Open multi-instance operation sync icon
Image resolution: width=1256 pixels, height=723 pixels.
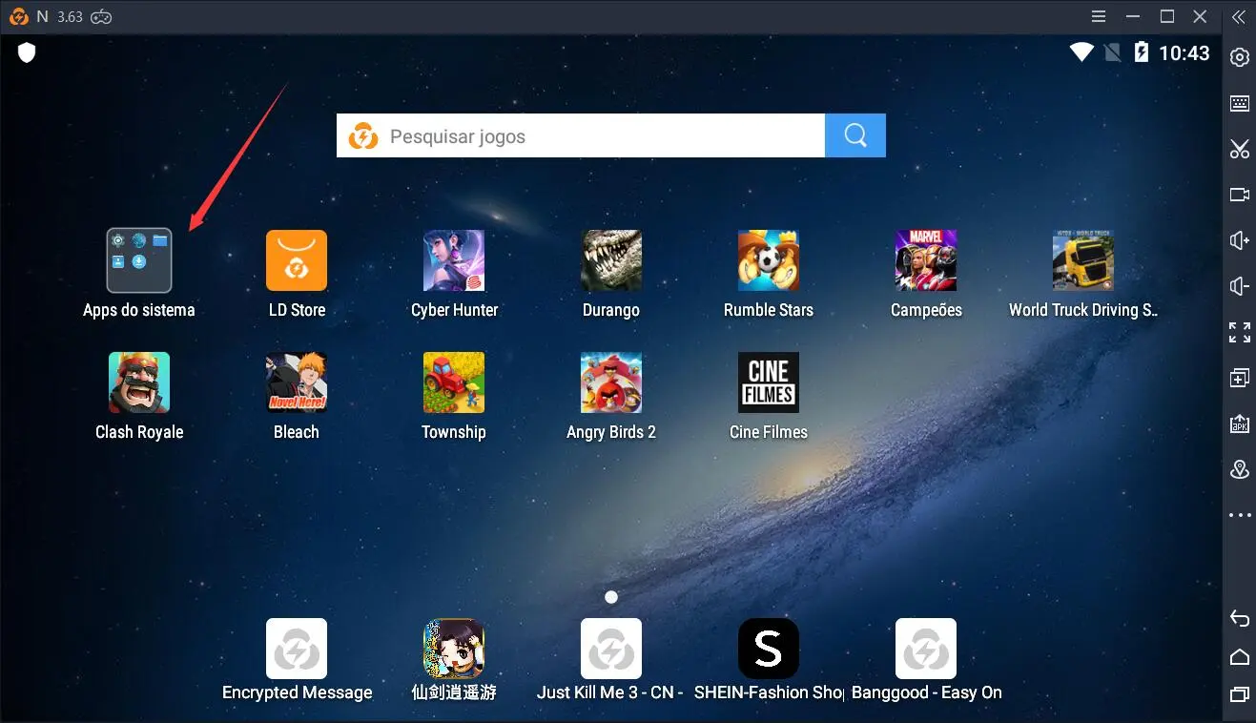point(1240,378)
